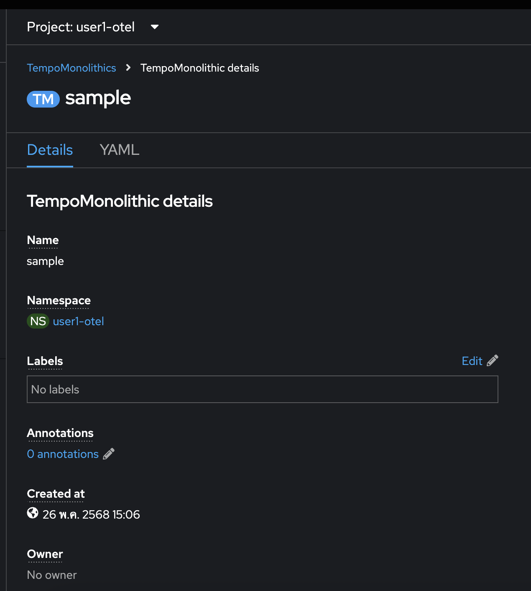Click the globe icon by creation timestamp
The height and width of the screenshot is (591, 531).
point(33,513)
